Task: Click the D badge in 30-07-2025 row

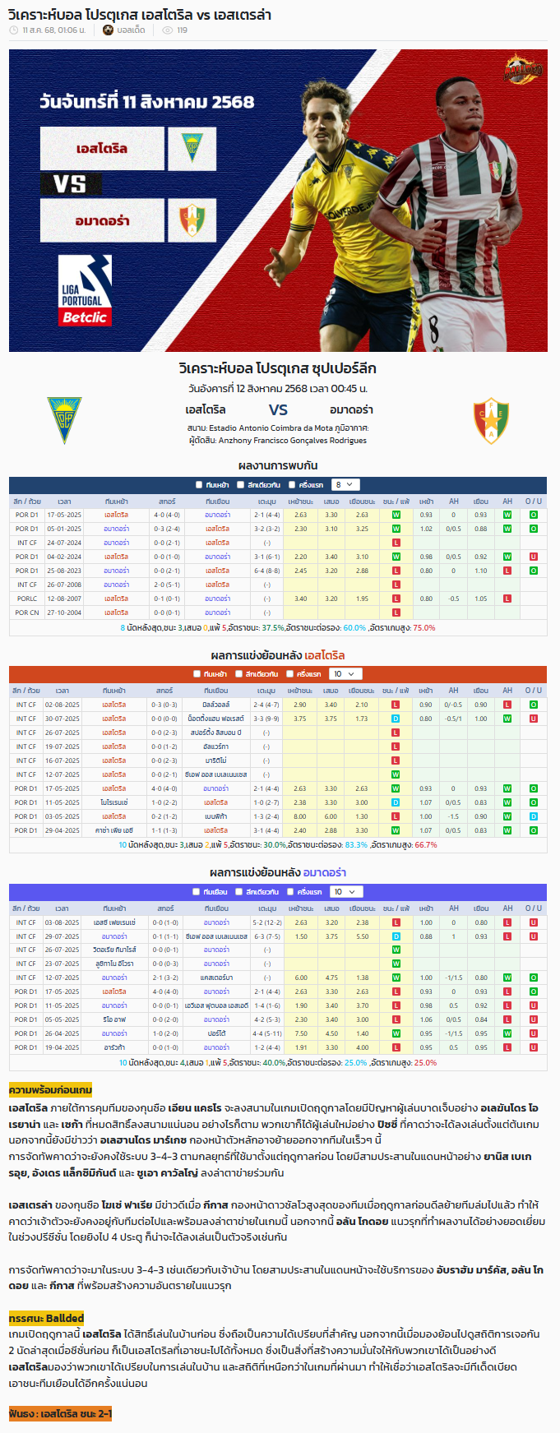Action: point(396,719)
